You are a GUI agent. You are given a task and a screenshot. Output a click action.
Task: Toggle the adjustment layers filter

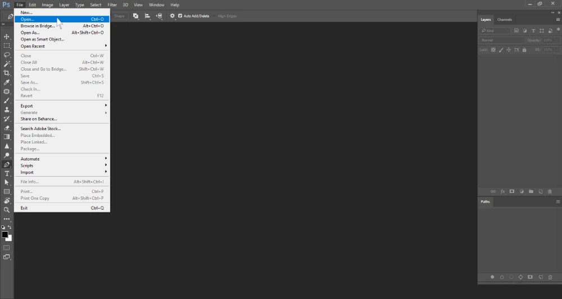tap(525, 31)
